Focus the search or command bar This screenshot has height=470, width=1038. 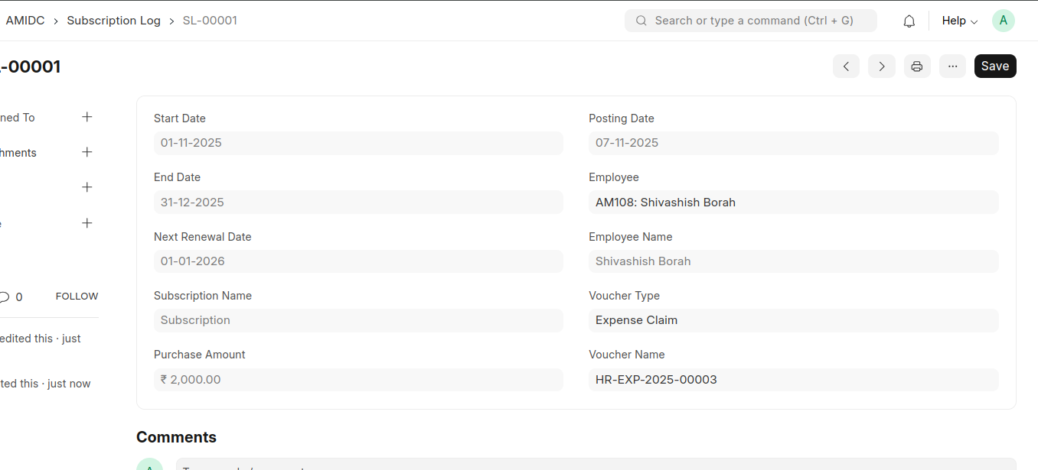tap(750, 21)
